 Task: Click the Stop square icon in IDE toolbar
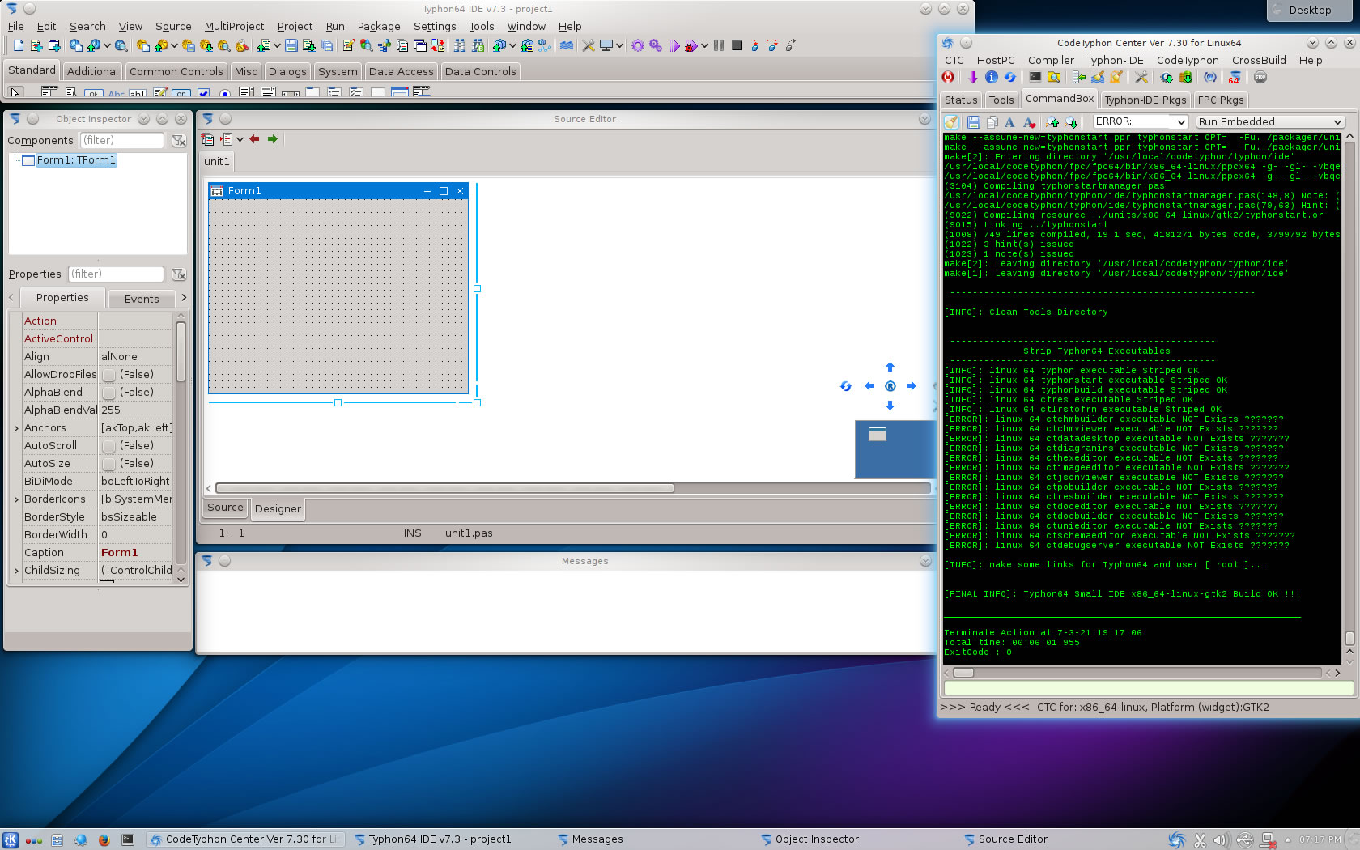(737, 46)
